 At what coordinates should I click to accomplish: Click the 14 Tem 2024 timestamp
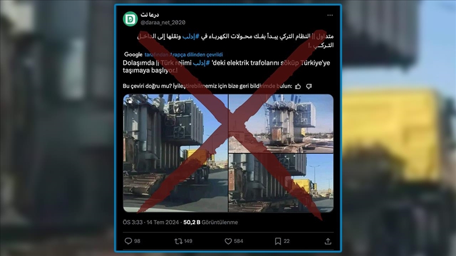pos(162,222)
